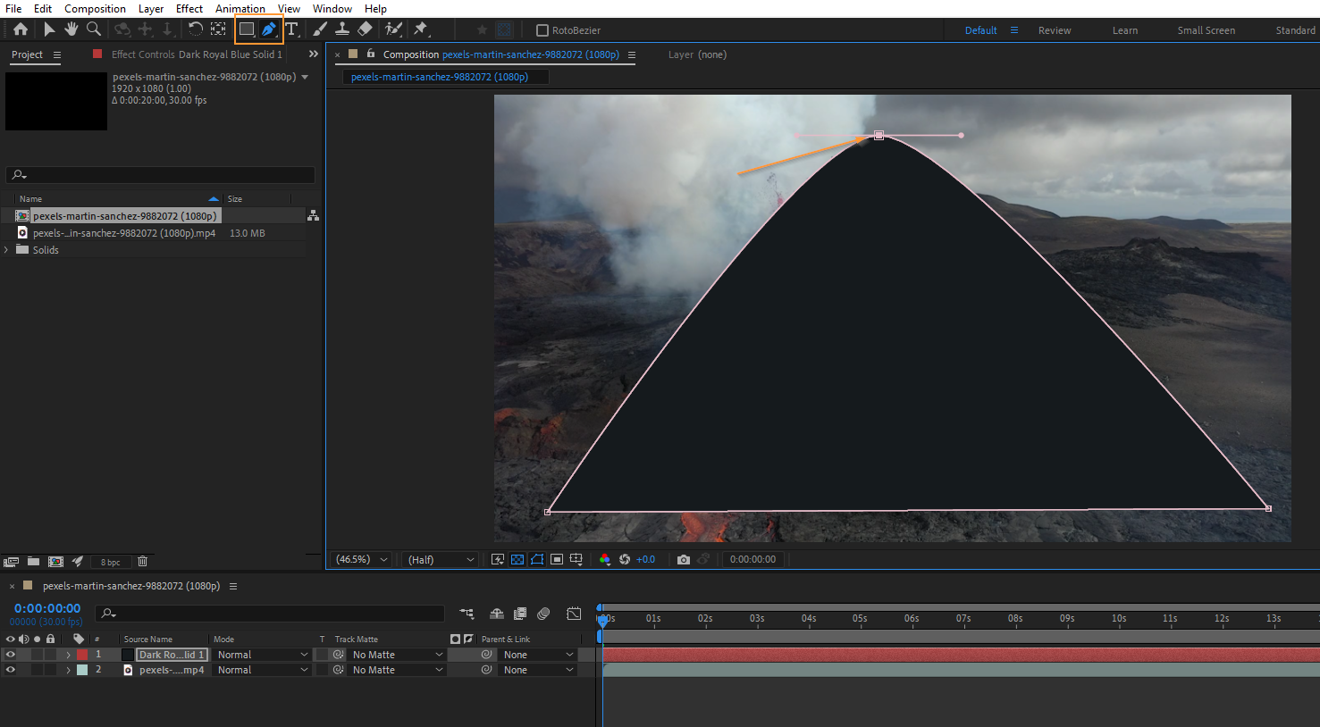Switch to the Review workspace
This screenshot has width=1320, height=727.
point(1054,30)
